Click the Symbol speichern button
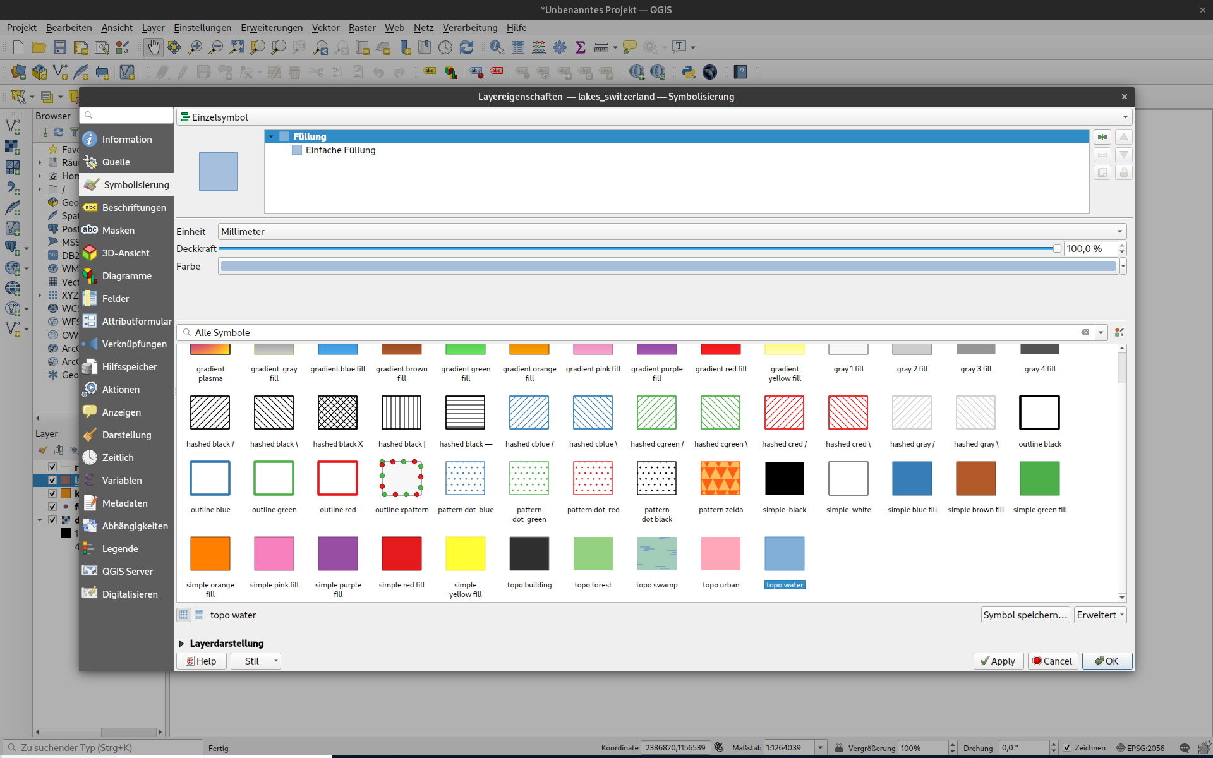Image resolution: width=1213 pixels, height=758 pixels. point(1025,615)
